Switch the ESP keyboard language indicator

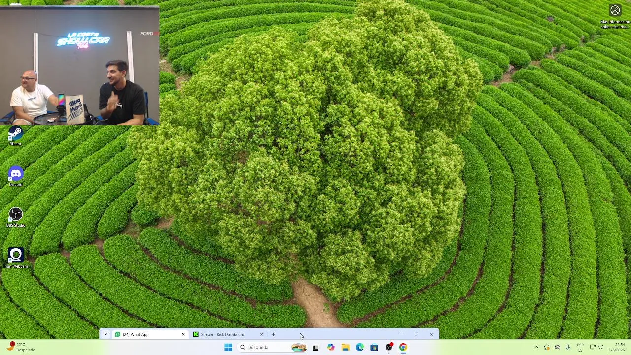[x=580, y=347]
